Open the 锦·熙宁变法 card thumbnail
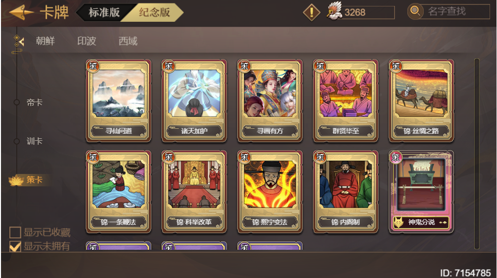The image size is (497, 278). tap(270, 192)
